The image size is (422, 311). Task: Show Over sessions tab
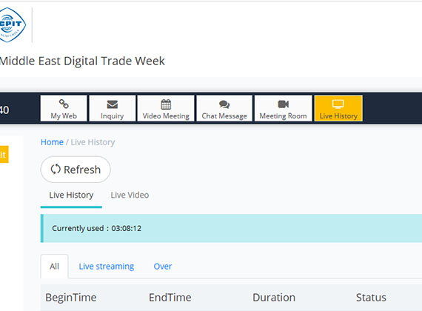(x=163, y=267)
